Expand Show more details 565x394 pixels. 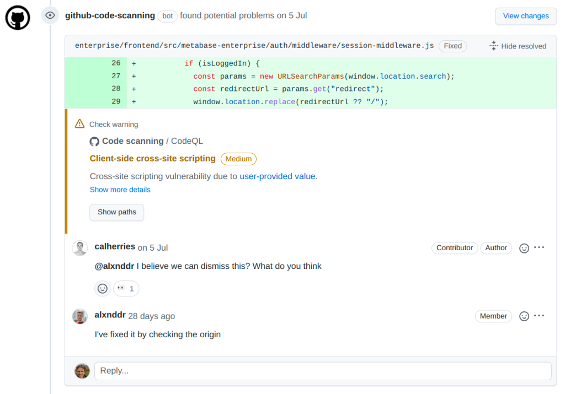[x=120, y=190]
